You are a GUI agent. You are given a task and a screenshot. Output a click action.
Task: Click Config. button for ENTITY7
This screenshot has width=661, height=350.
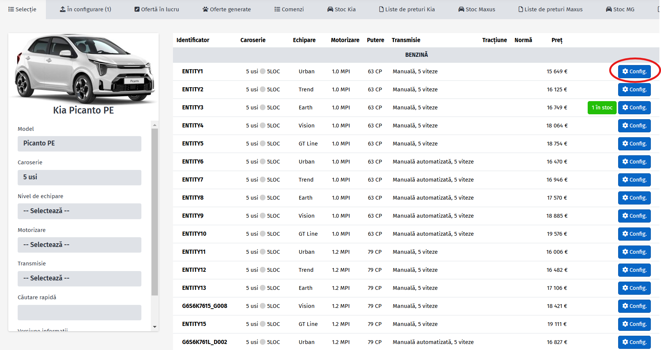pyautogui.click(x=634, y=180)
